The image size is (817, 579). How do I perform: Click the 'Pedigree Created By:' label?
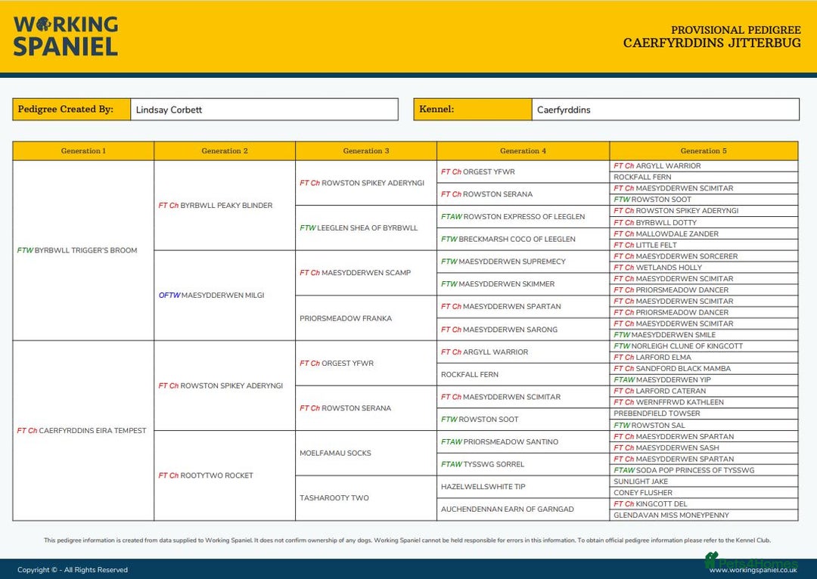[x=71, y=110]
